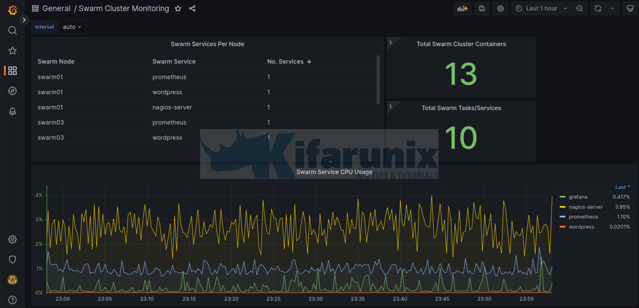Click the nagios-server 3.95% legend value

click(622, 207)
